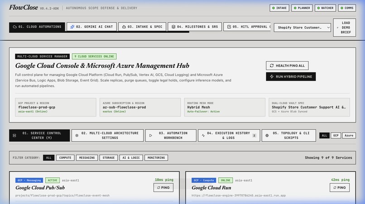Click the Google Cloud Run title
Viewport: 365px width, 204px height.
coord(211,188)
